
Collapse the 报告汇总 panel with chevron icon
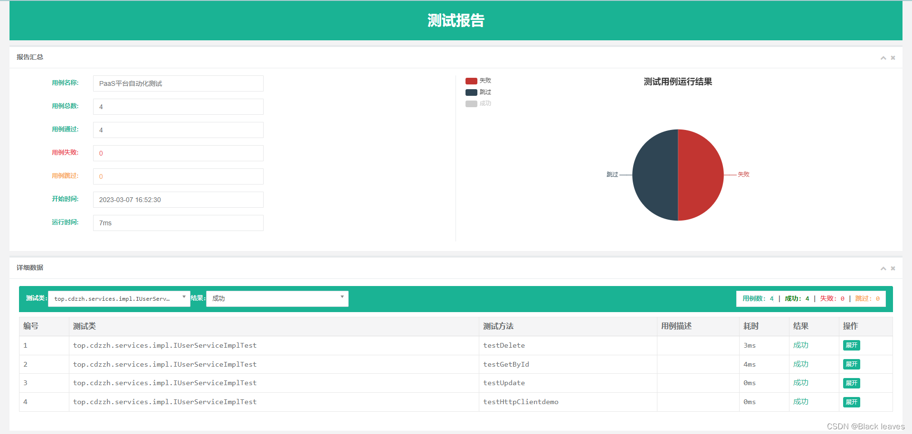coord(883,58)
